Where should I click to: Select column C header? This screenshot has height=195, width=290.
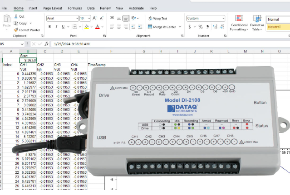[x=45, y=51]
